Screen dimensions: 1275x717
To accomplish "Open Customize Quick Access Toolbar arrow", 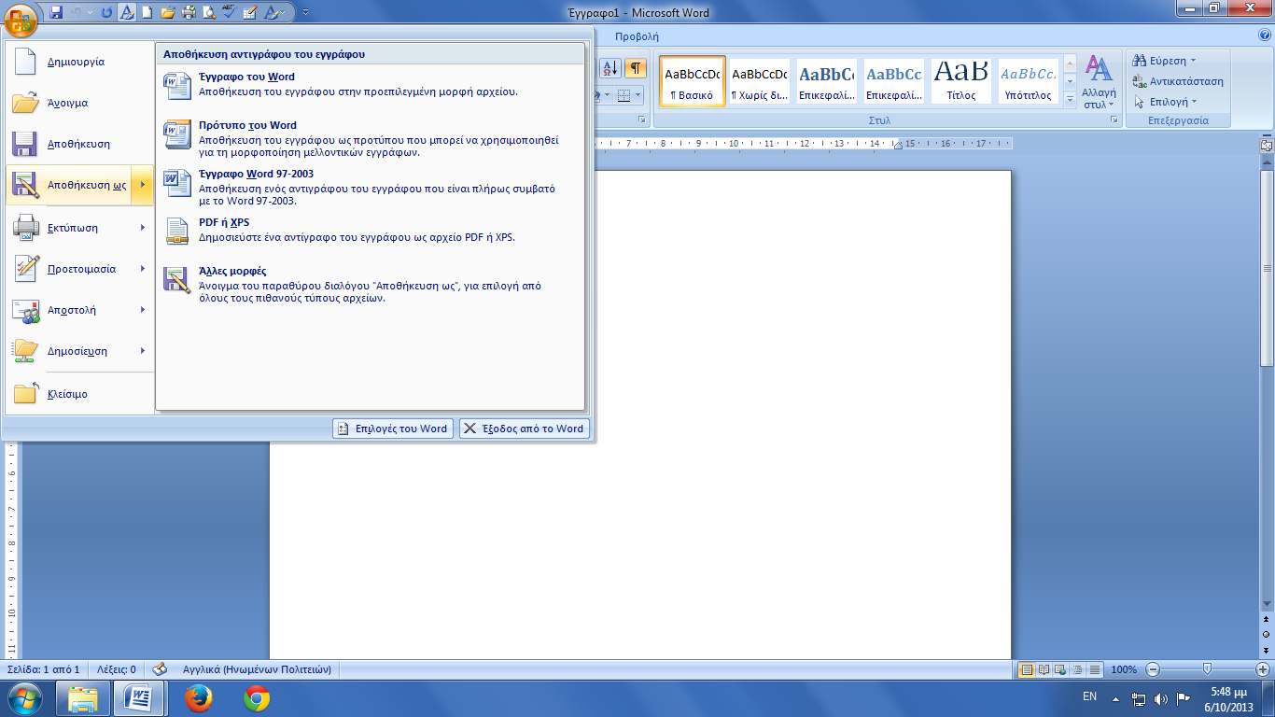I will (x=306, y=13).
